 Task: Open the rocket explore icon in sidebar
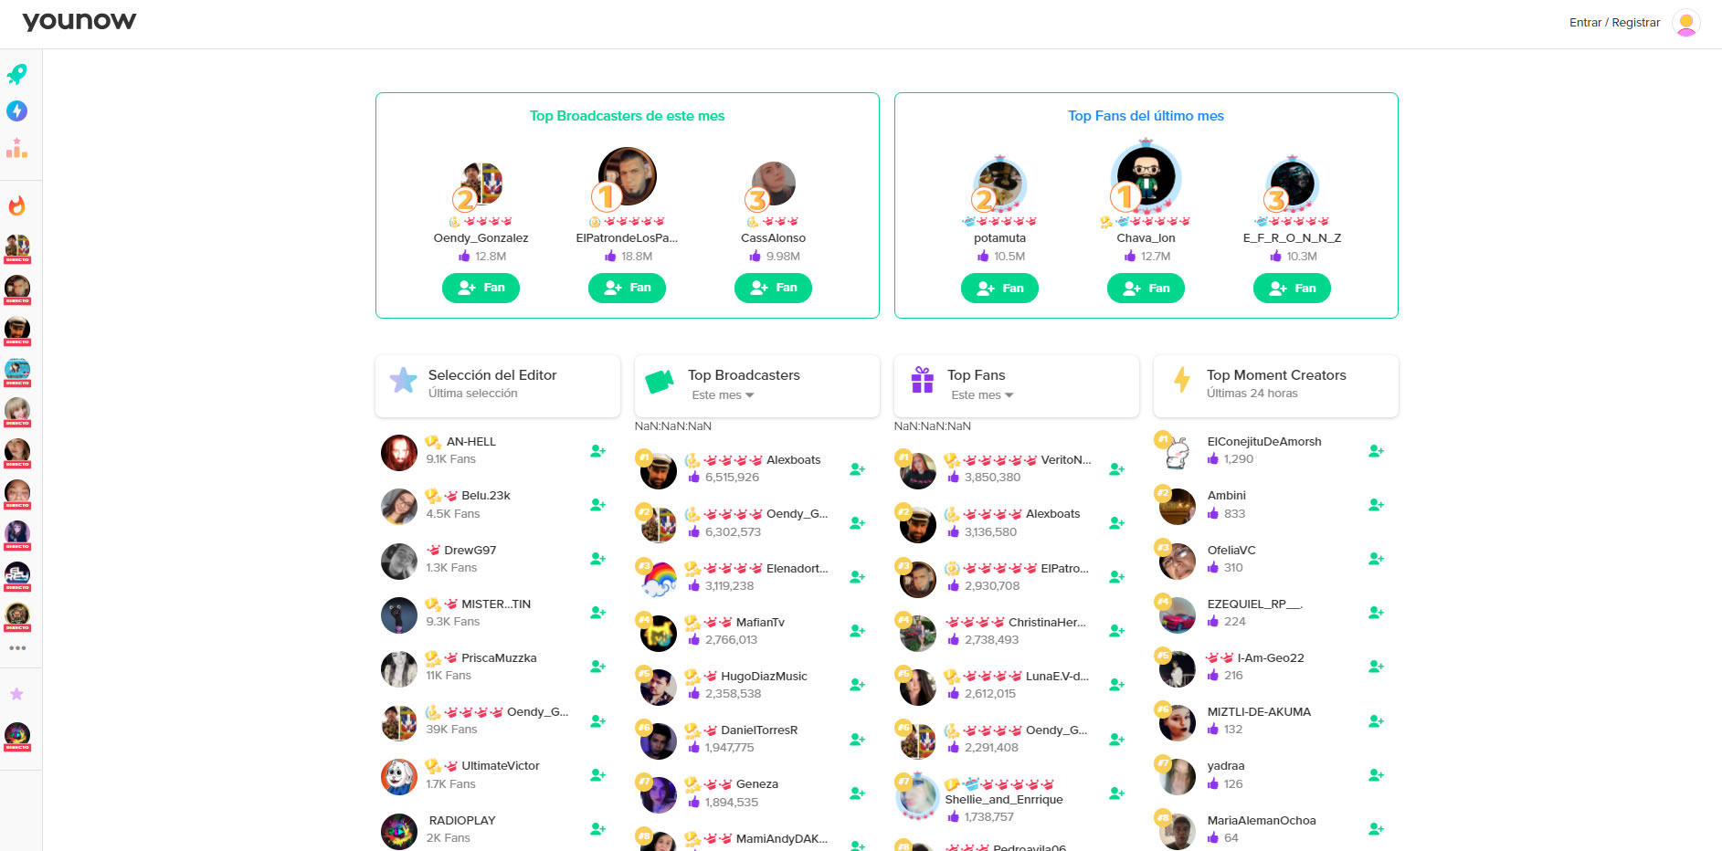click(x=16, y=74)
